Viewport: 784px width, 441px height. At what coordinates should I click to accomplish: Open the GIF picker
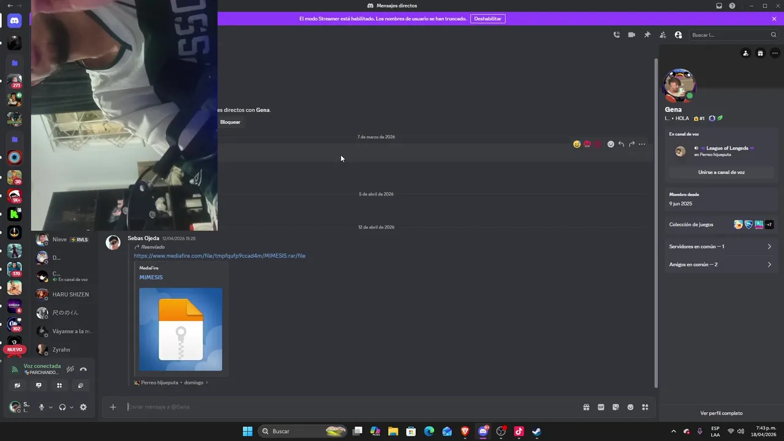[x=601, y=407]
